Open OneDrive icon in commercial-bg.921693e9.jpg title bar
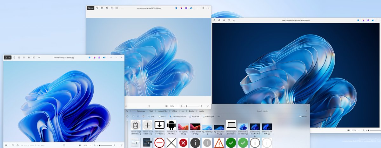The image size is (381, 148). [104, 57]
